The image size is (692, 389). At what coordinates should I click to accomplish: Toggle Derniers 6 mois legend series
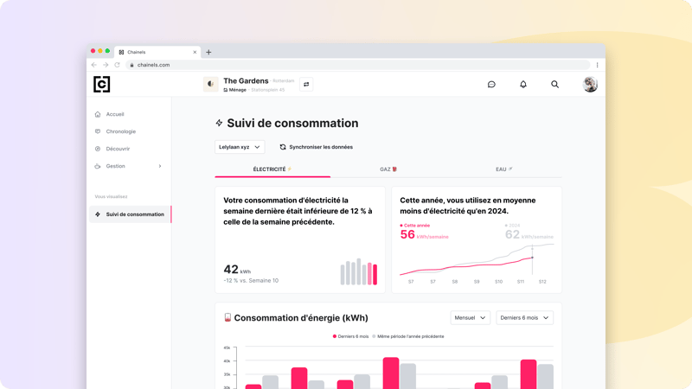pos(350,336)
